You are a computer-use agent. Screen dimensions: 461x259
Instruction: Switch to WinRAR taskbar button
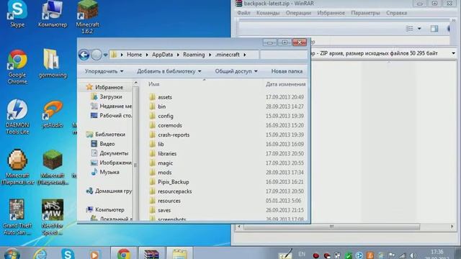[x=151, y=253]
